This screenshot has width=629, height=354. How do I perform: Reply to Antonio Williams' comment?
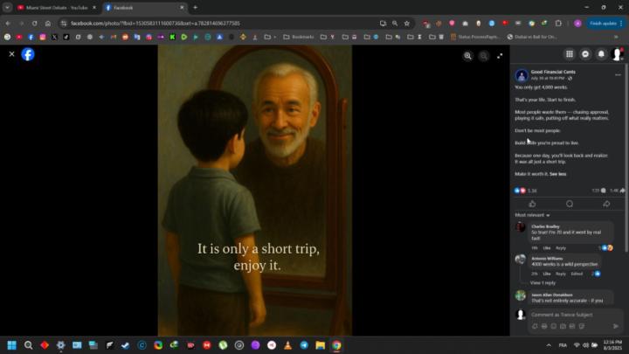point(561,274)
